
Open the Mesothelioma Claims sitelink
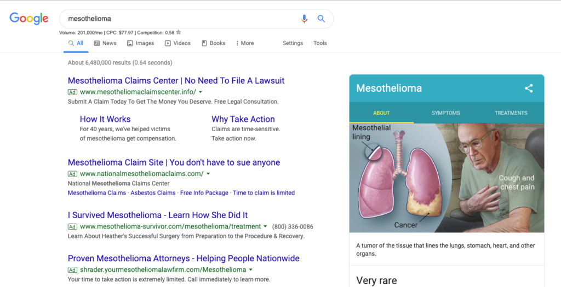point(96,193)
